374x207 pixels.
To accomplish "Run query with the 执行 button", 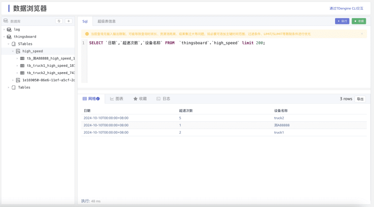I will (342, 21).
